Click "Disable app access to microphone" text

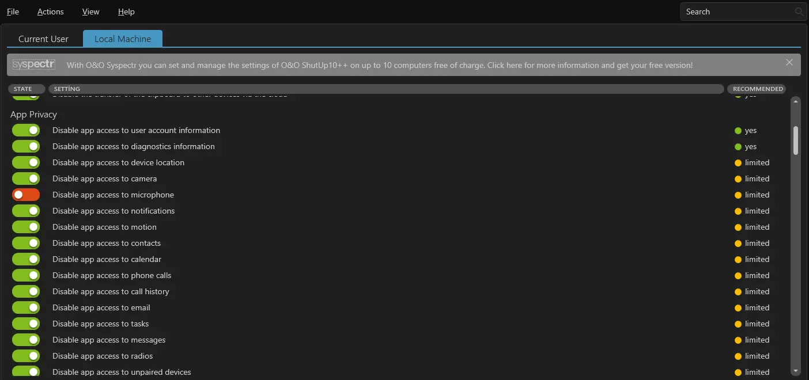(113, 195)
